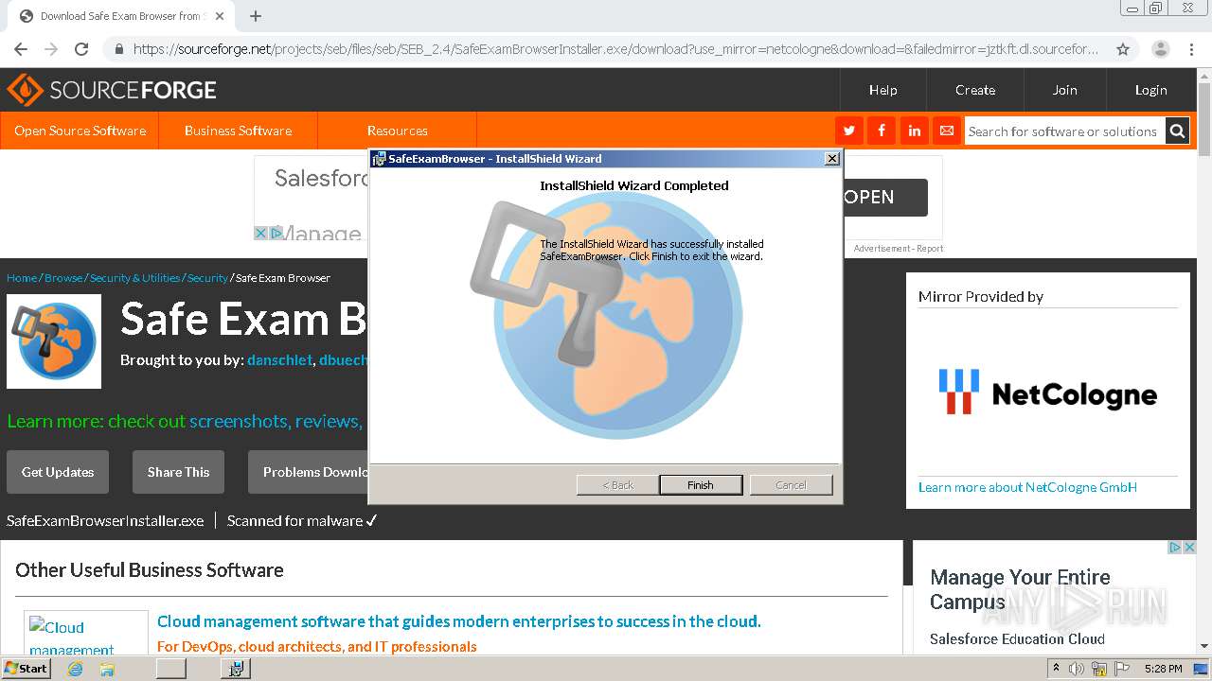1212x681 pixels.
Task: Open the network tray icon
Action: coord(1099,669)
